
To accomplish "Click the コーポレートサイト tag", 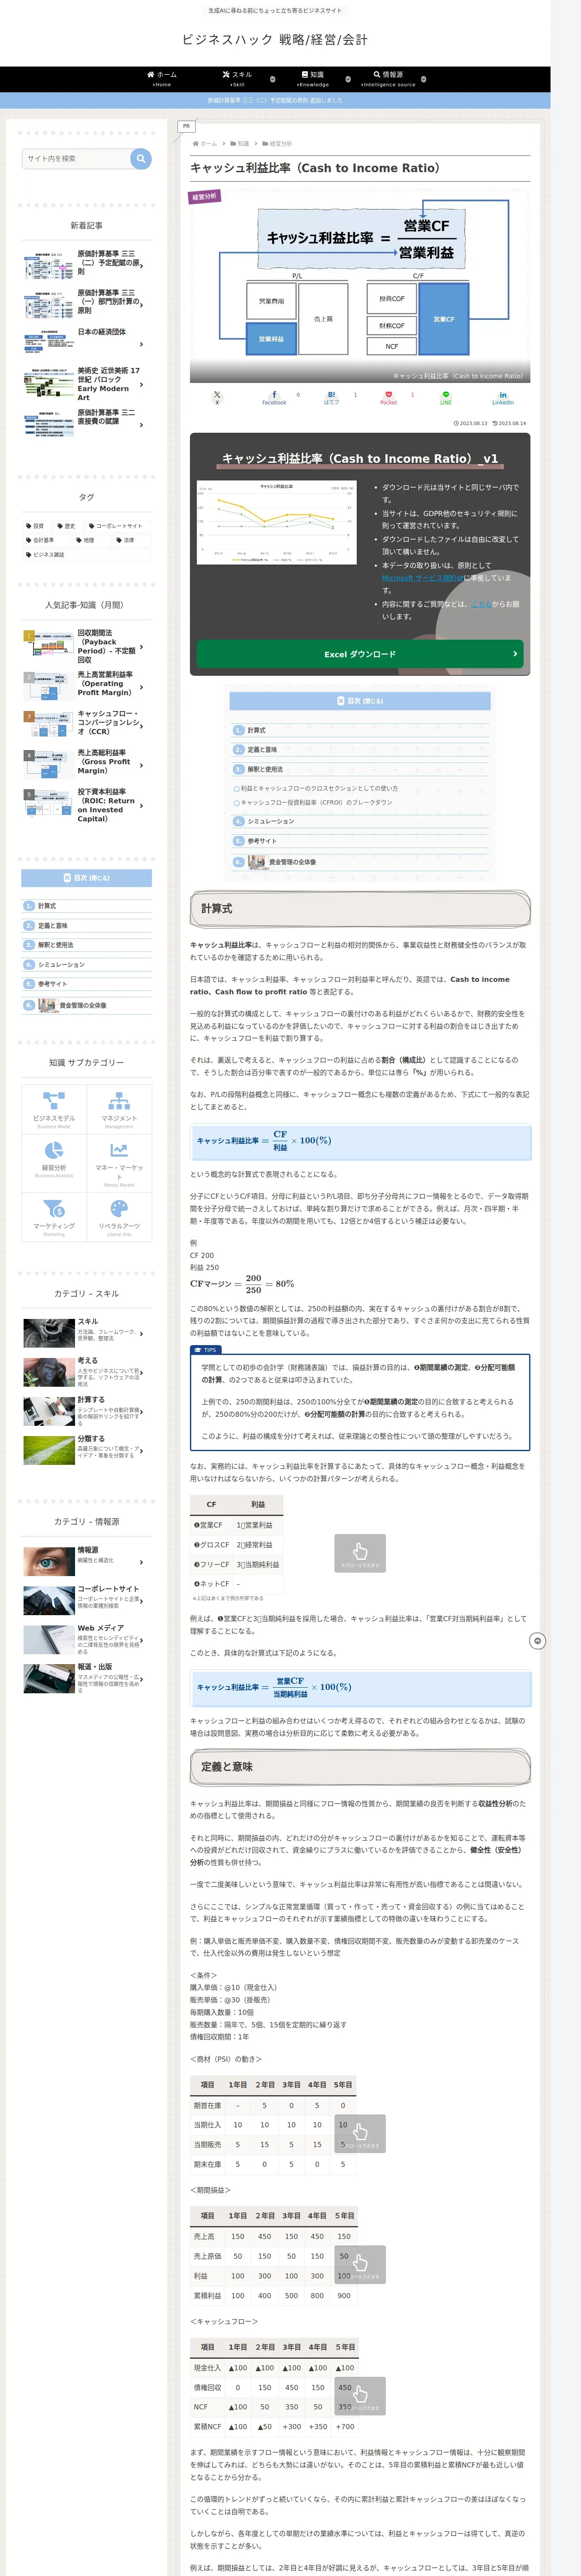I will point(116,526).
